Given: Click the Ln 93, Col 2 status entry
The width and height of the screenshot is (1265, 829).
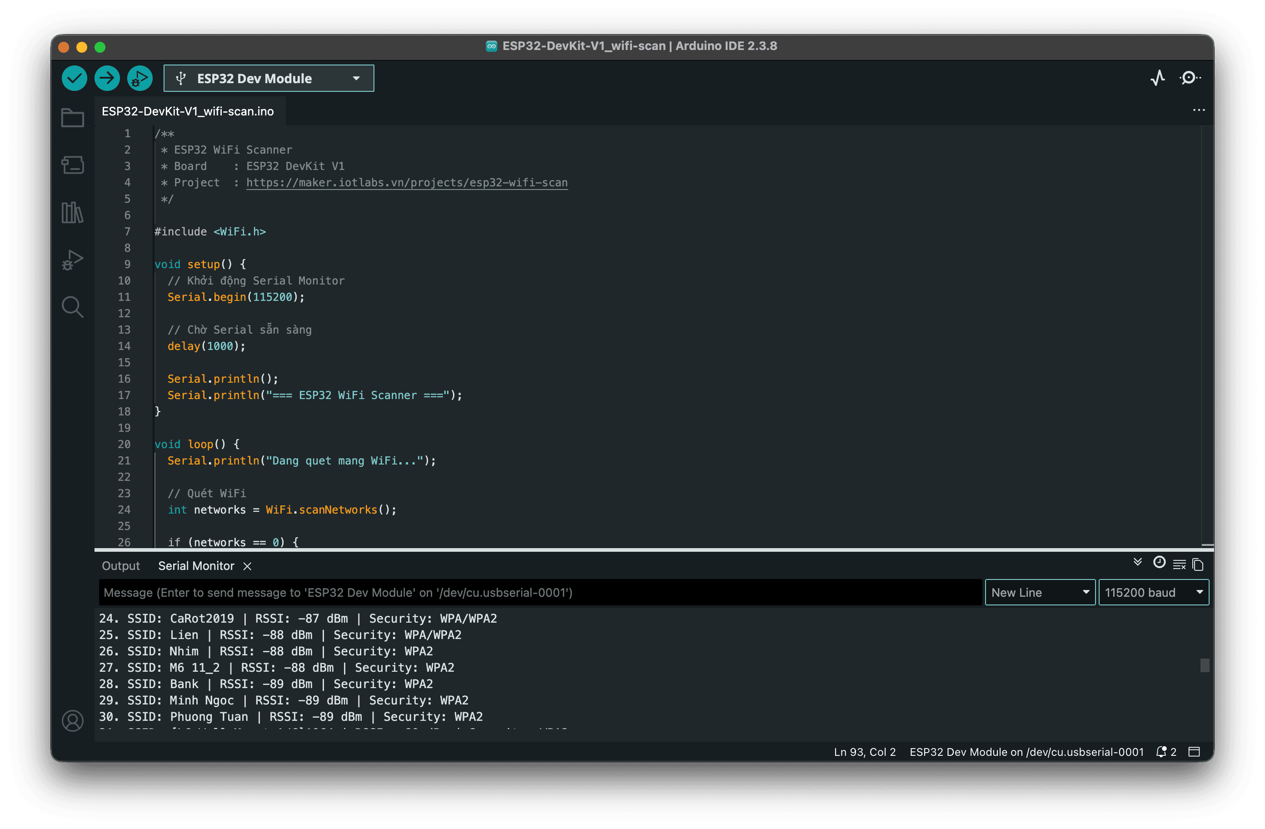Looking at the screenshot, I should [864, 752].
